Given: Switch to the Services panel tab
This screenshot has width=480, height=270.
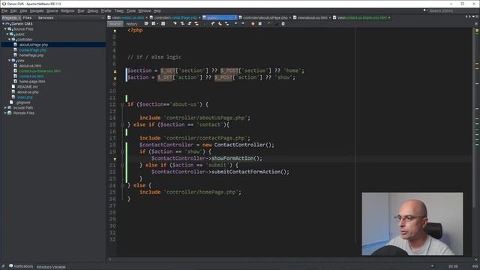Looking at the screenshot, I should click(x=46, y=18).
